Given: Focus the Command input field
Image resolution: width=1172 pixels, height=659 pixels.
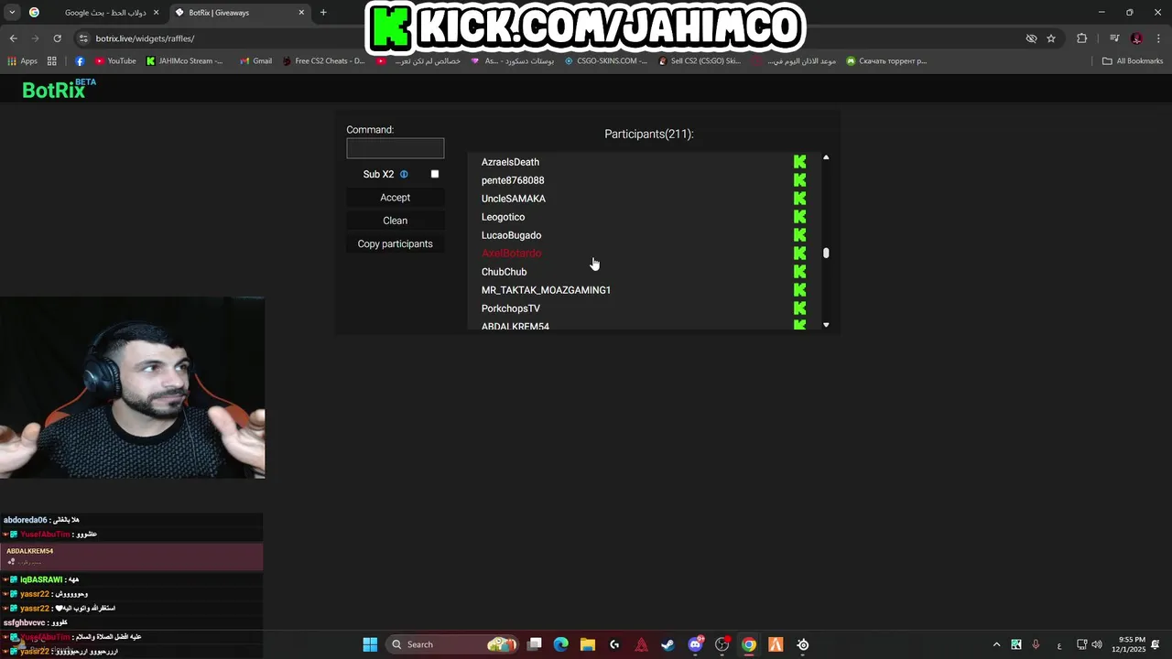Looking at the screenshot, I should point(396,148).
